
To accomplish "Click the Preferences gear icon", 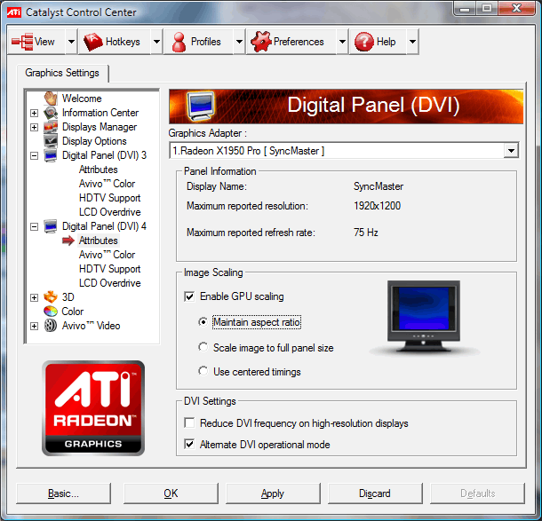I will pos(261,42).
